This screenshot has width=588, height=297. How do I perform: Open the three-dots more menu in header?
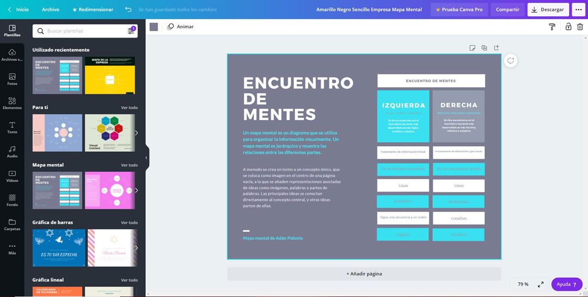[x=579, y=9]
